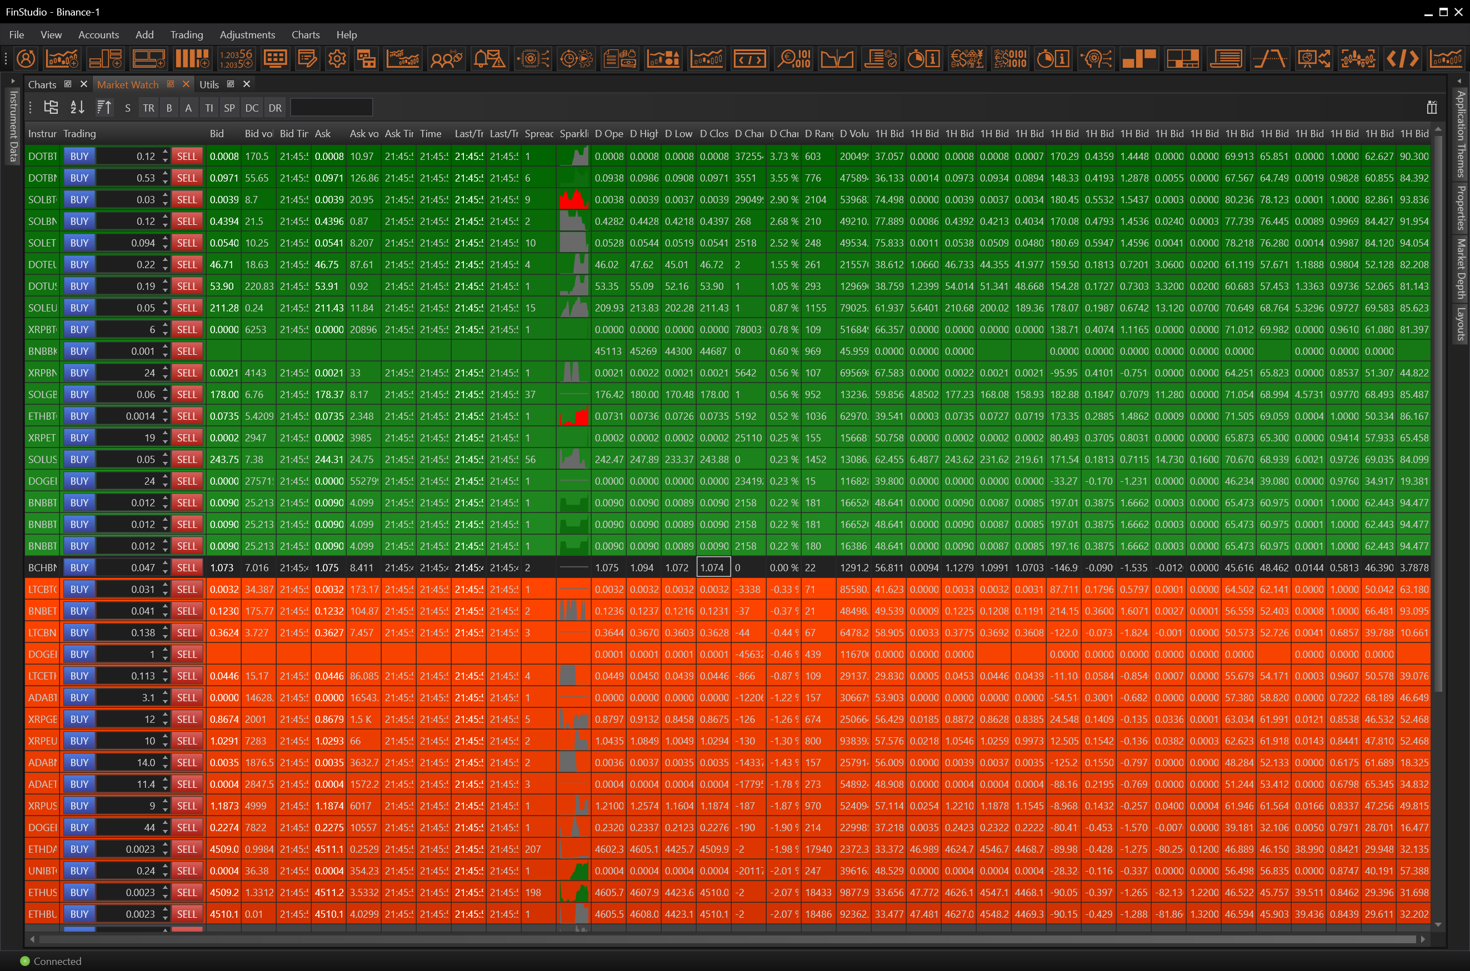The height and width of the screenshot is (971, 1470).
Task: Click the sort A-Z icon
Action: point(77,108)
